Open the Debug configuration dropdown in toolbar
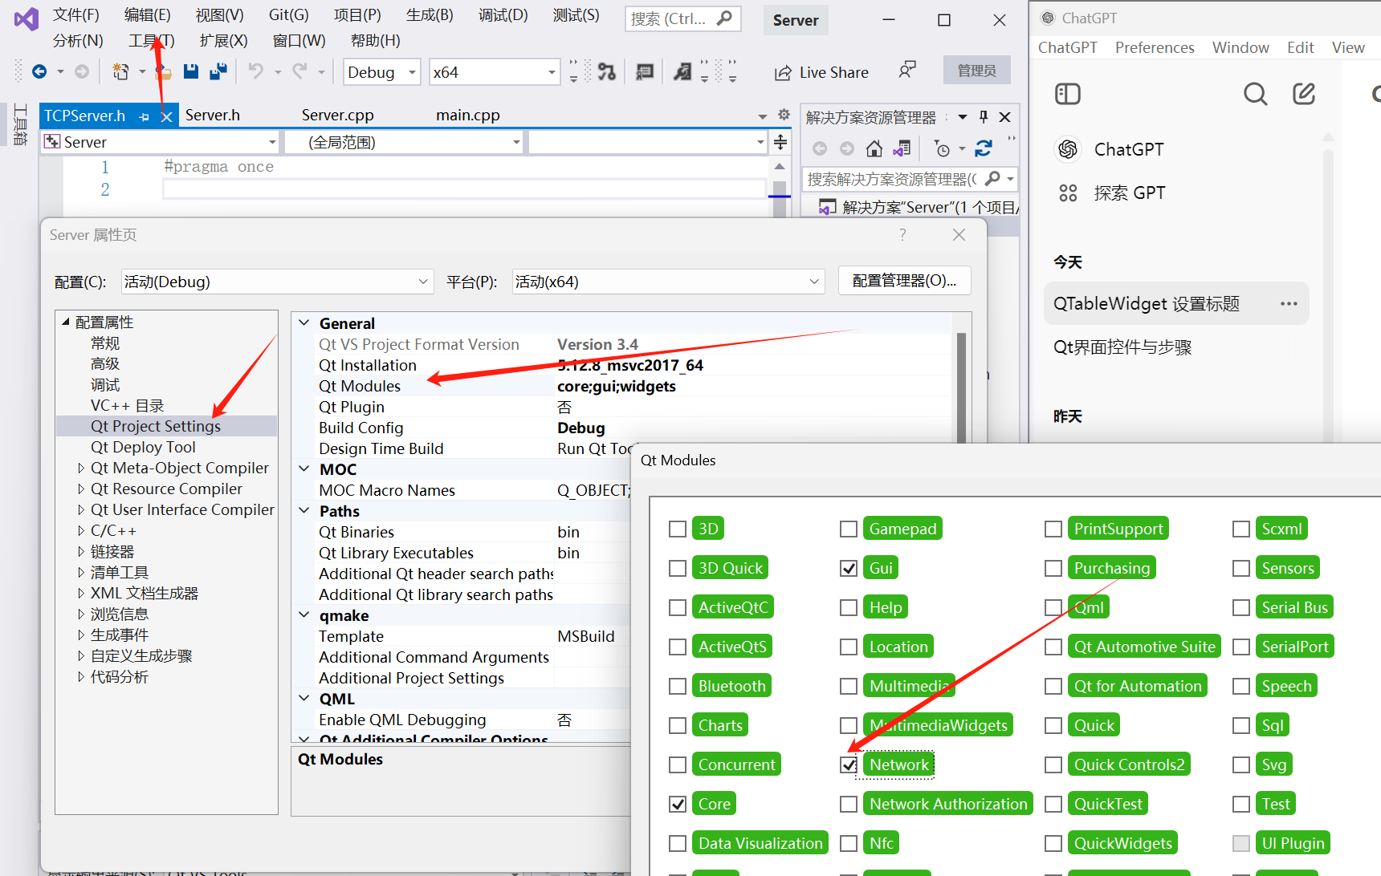1381x876 pixels. click(381, 72)
